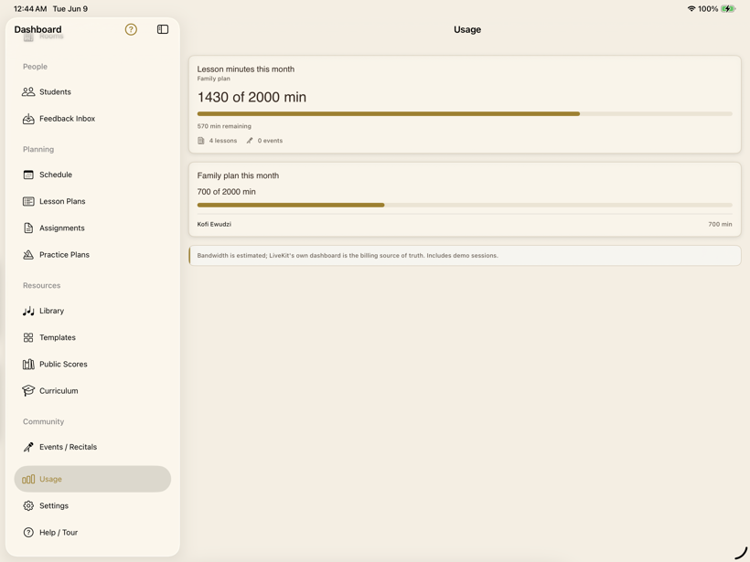Click the Library music notes icon
750x562 pixels.
click(28, 311)
